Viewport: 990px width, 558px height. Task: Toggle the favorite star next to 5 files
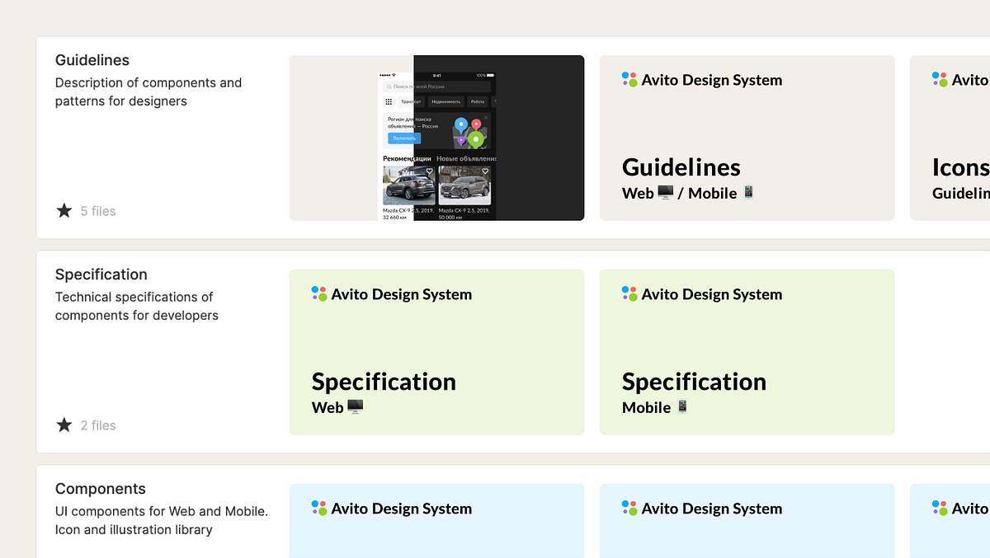[x=64, y=211]
